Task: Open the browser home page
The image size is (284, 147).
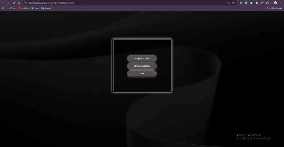Action: tap(19, 3)
